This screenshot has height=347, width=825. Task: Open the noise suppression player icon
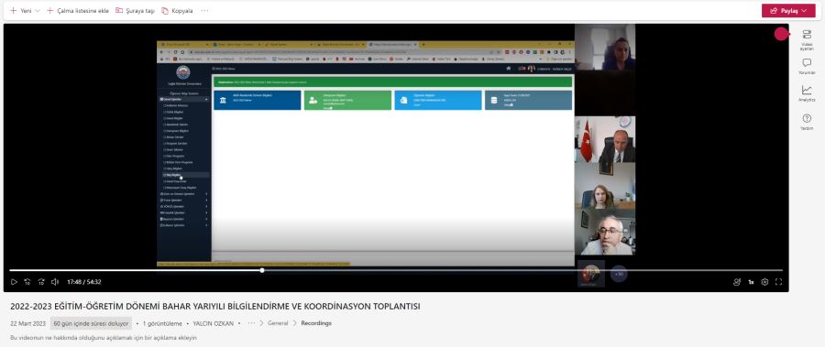tap(737, 282)
